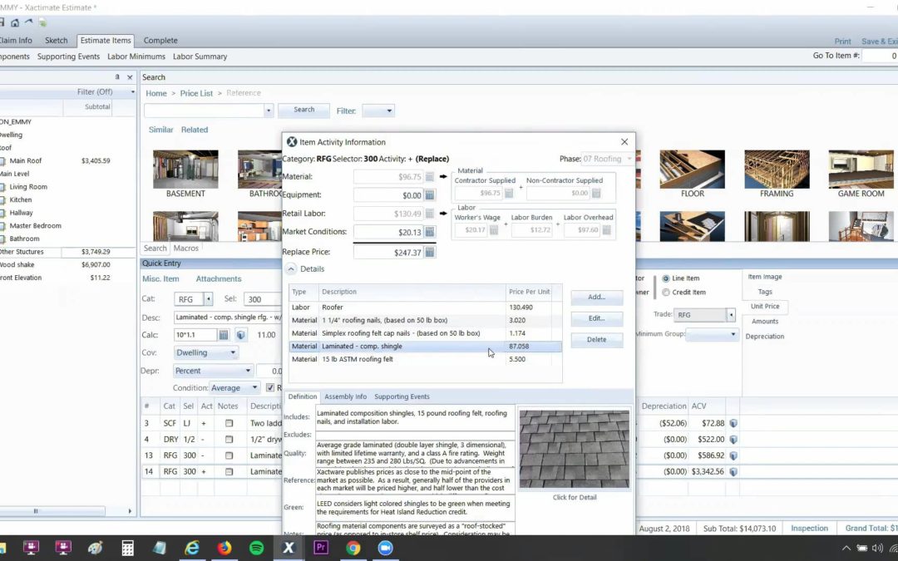
Task: Open the Trade RFG dropdown
Action: point(731,315)
